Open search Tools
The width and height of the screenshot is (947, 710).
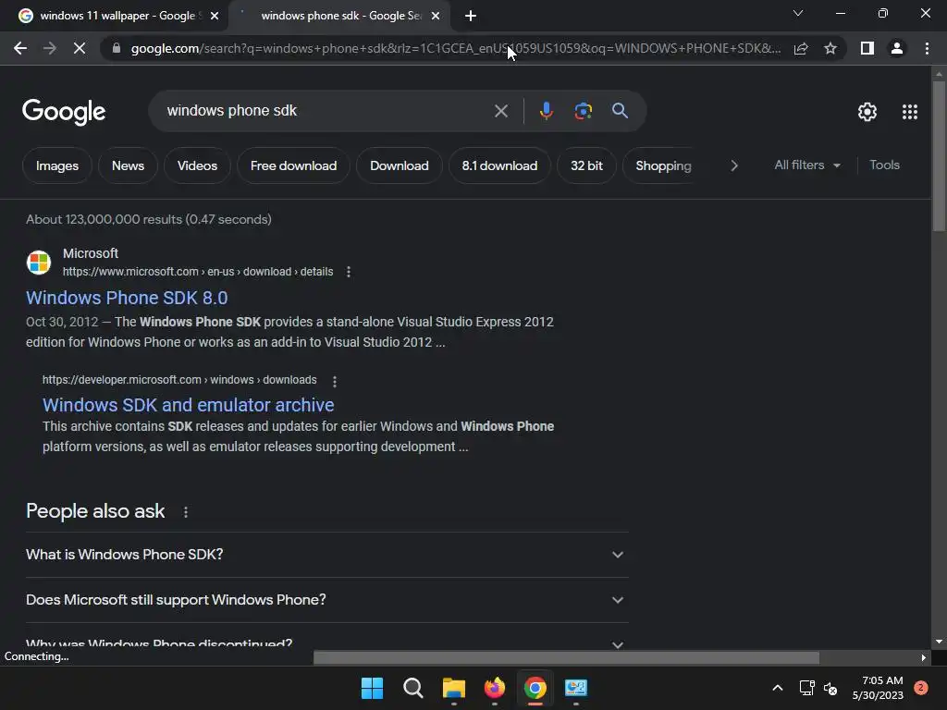pyautogui.click(x=884, y=165)
